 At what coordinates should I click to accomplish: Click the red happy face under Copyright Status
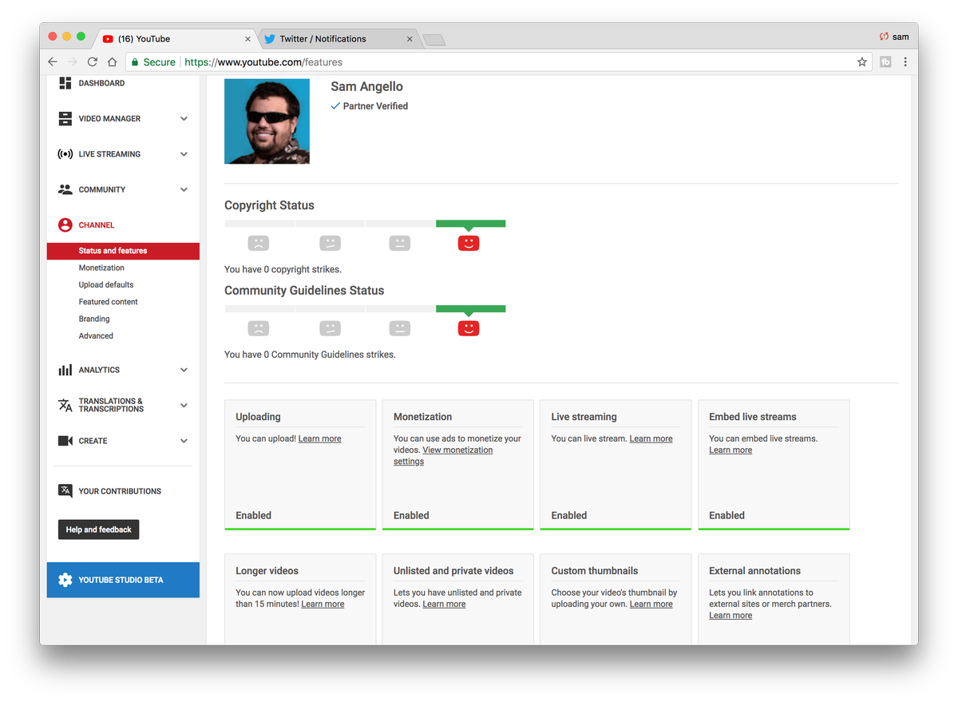(x=469, y=243)
